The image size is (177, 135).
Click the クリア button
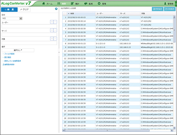point(24,10)
